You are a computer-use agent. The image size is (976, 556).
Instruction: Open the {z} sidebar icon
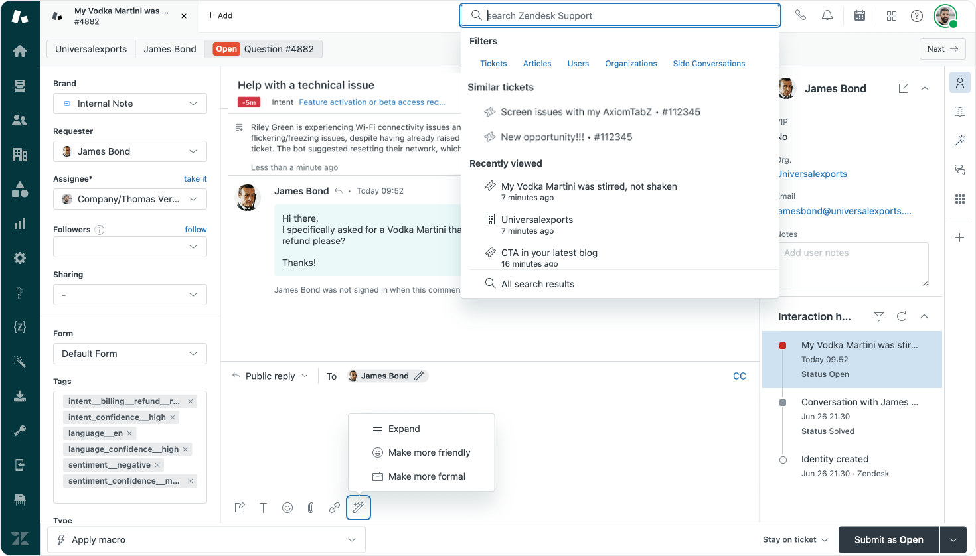(20, 326)
